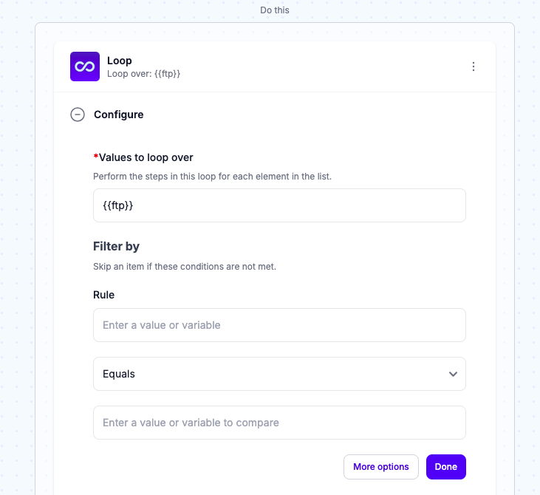Viewport: 540px width, 495px height.
Task: Click the chevron arrow on Equals dropdown
Action: click(453, 374)
